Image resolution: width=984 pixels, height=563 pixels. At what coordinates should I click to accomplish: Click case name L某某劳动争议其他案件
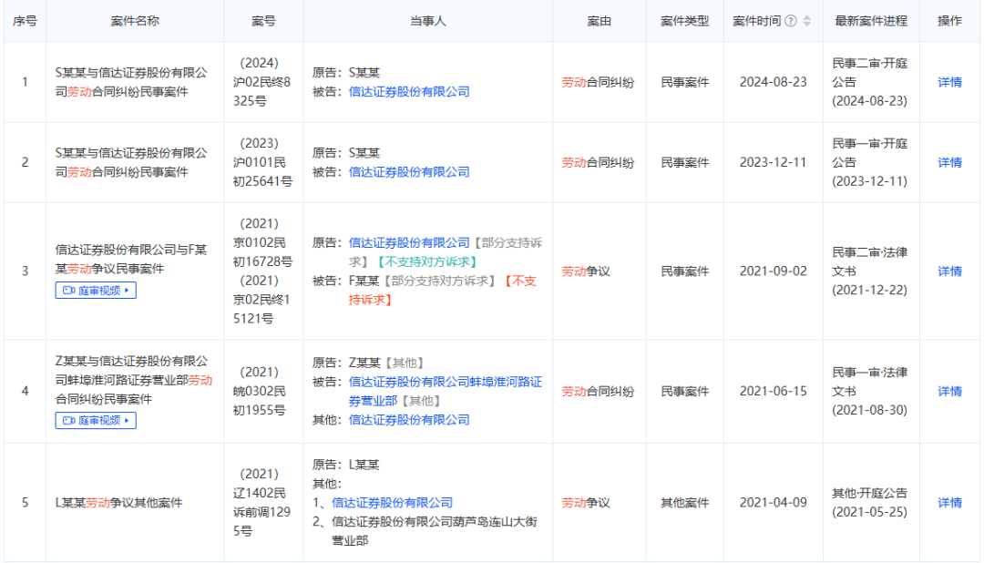click(118, 503)
